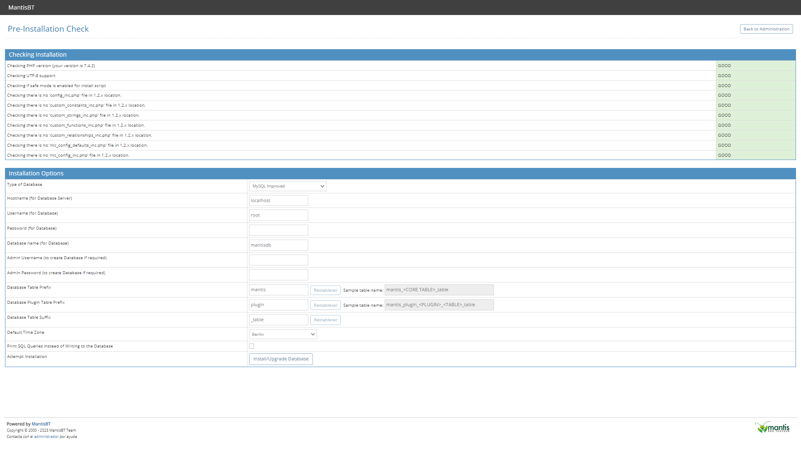Open the MantisBT footer link

click(41, 424)
